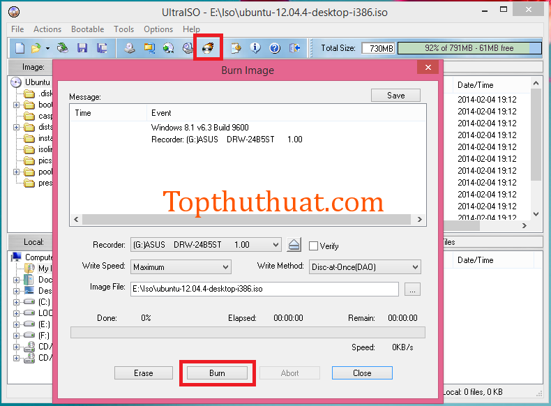Click the image file list scroll down arrow
This screenshot has width=551, height=406.
tap(536, 213)
